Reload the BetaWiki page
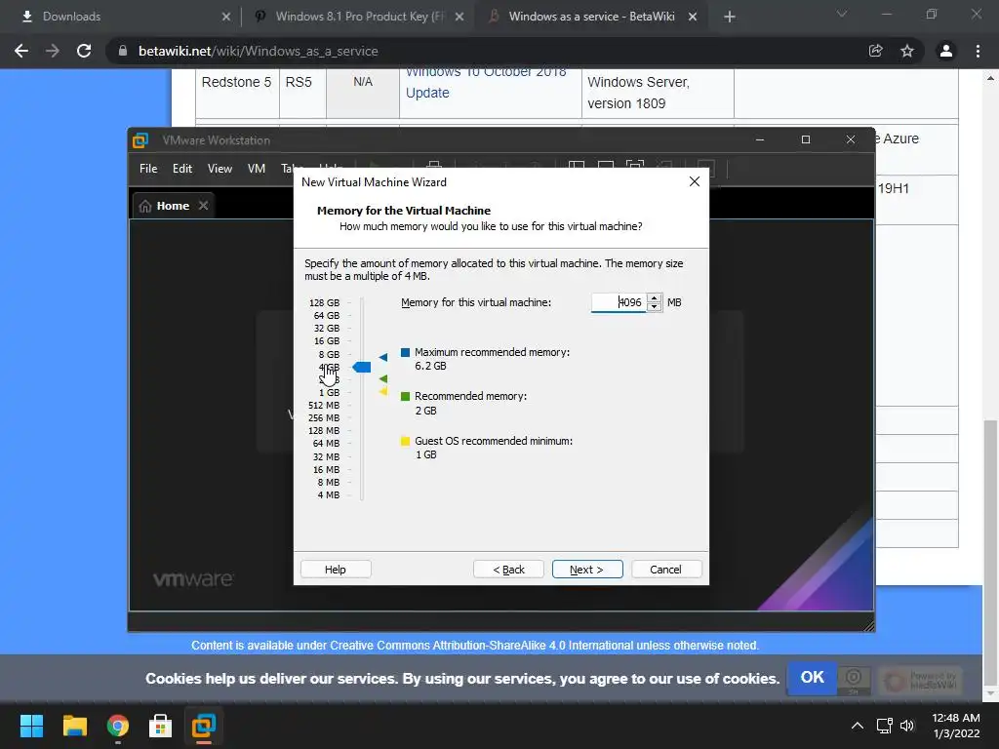 84,51
